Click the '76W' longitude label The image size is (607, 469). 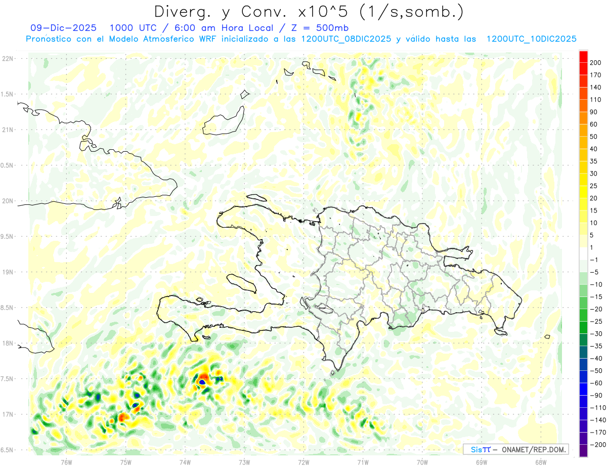(x=66, y=462)
